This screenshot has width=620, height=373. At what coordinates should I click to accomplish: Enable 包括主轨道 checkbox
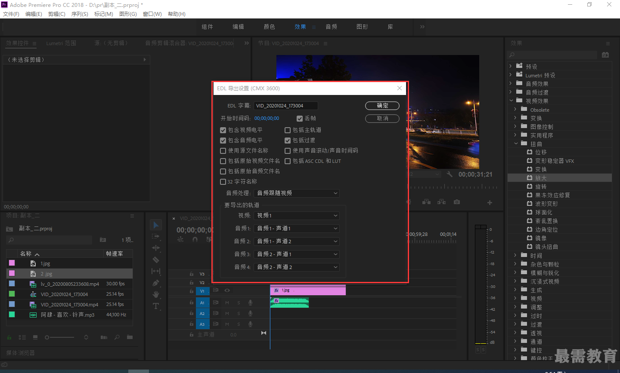(288, 130)
